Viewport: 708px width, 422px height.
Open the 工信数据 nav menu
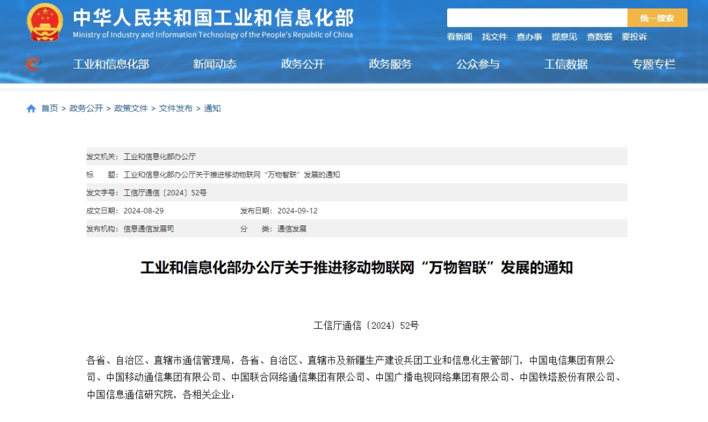click(x=566, y=64)
